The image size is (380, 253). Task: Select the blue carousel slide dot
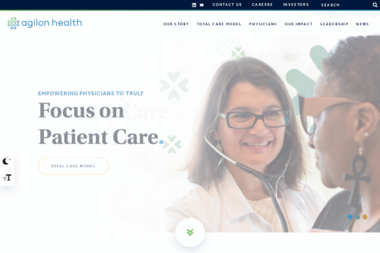(x=350, y=217)
